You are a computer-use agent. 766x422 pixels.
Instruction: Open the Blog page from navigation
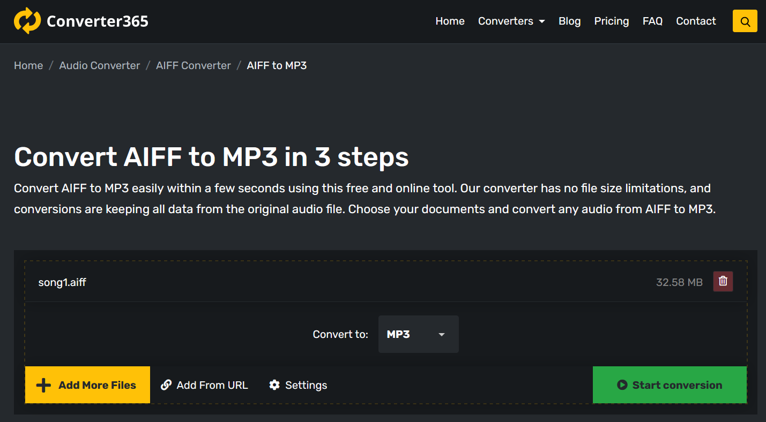click(569, 21)
